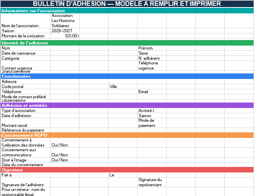Click the 'Code postal' label cell
This screenshot has height=196, width=254.
pos(25,86)
